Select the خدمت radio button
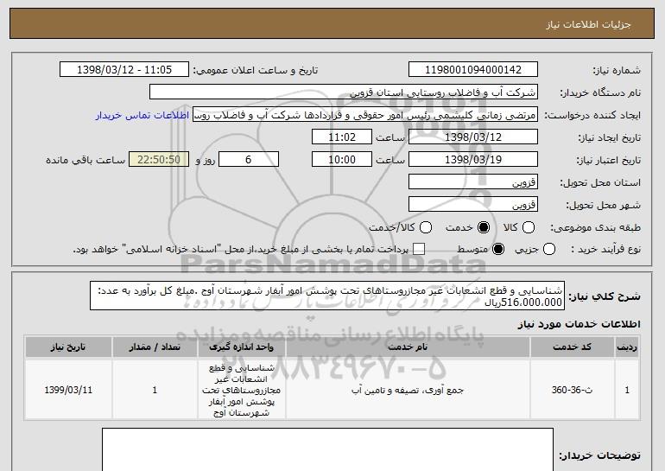The height and width of the screenshot is (471, 665). pyautogui.click(x=483, y=227)
